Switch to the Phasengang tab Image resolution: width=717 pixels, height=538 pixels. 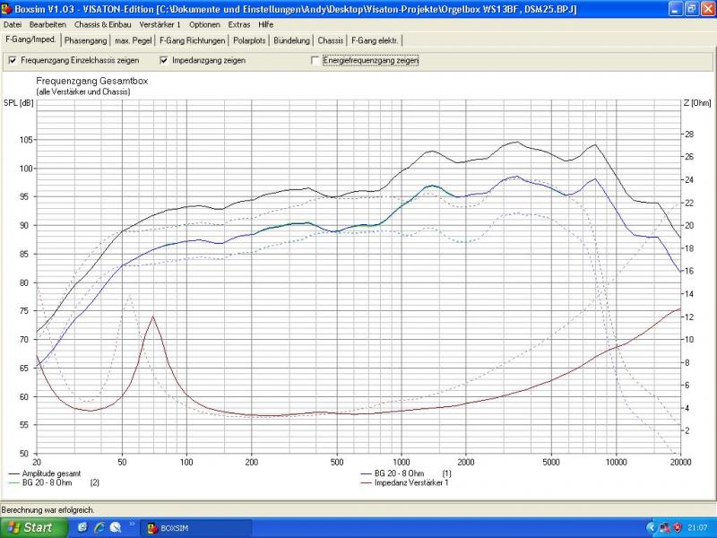click(85, 40)
